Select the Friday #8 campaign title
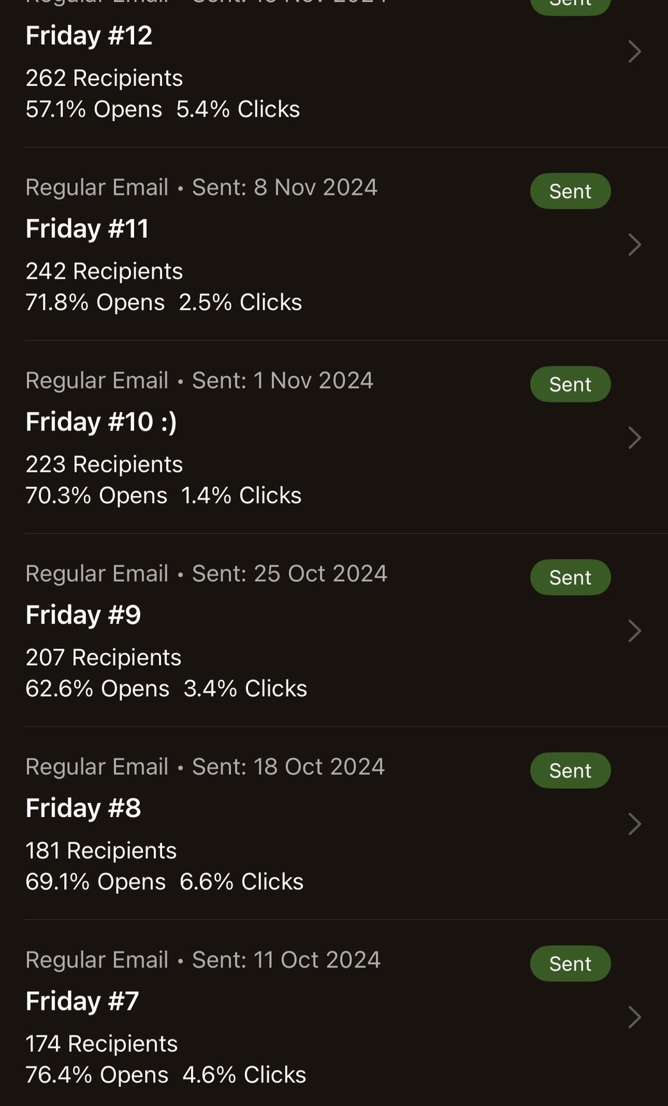 click(x=83, y=808)
